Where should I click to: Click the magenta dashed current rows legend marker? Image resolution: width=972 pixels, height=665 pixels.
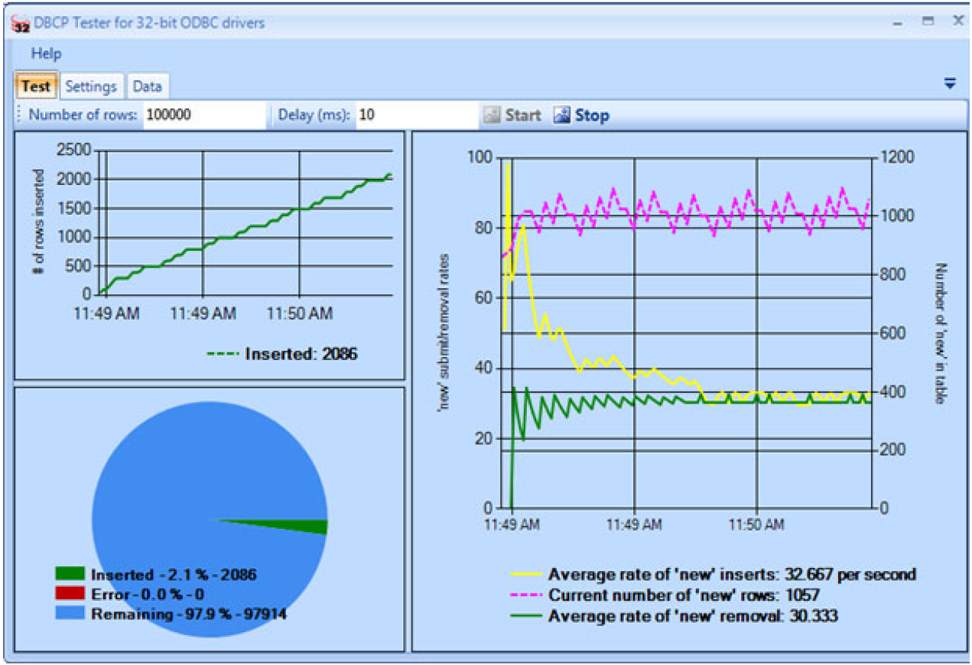tap(526, 595)
